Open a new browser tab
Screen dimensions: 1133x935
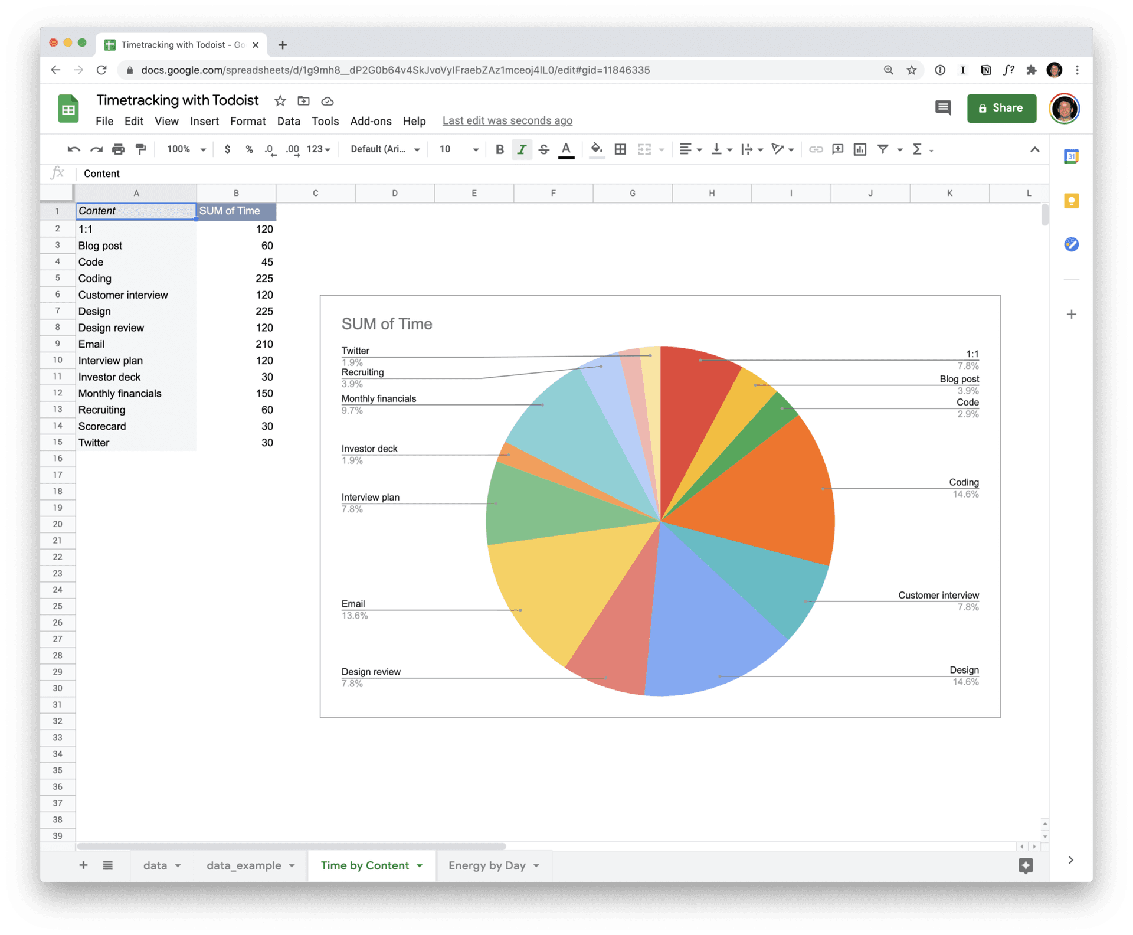[x=283, y=45]
